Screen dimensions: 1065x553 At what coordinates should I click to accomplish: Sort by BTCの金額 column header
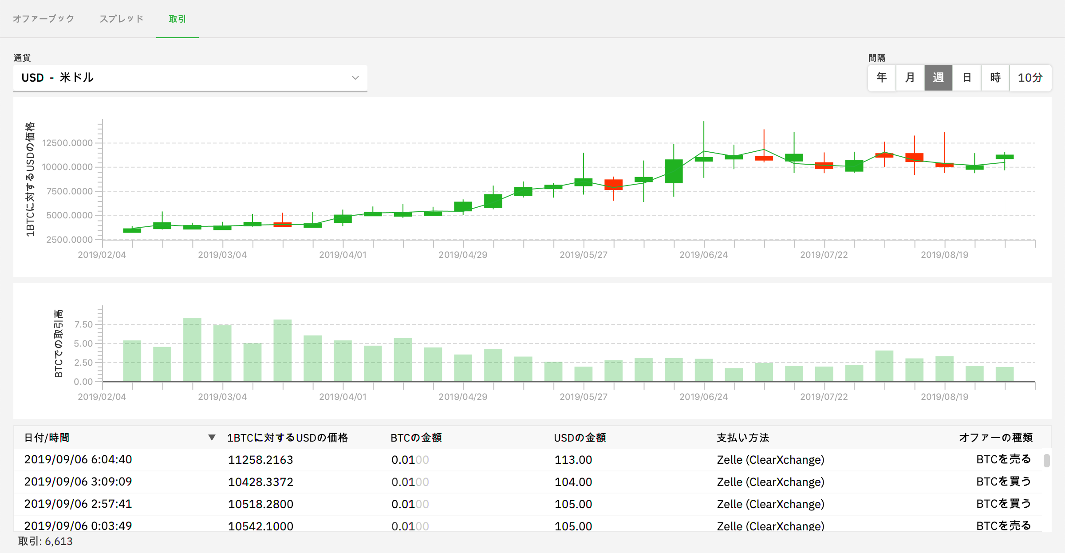click(416, 438)
